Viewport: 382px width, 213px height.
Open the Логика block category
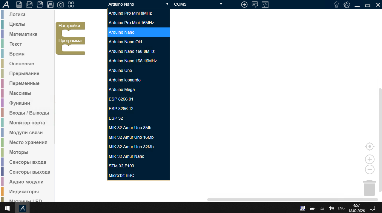click(17, 14)
